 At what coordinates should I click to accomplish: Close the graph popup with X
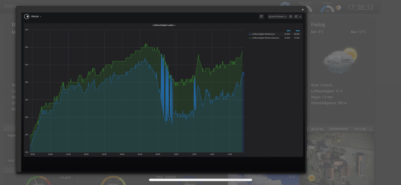[303, 10]
